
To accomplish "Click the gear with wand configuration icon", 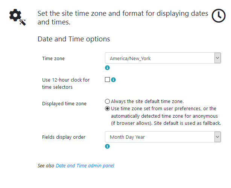I will (x=17, y=18).
